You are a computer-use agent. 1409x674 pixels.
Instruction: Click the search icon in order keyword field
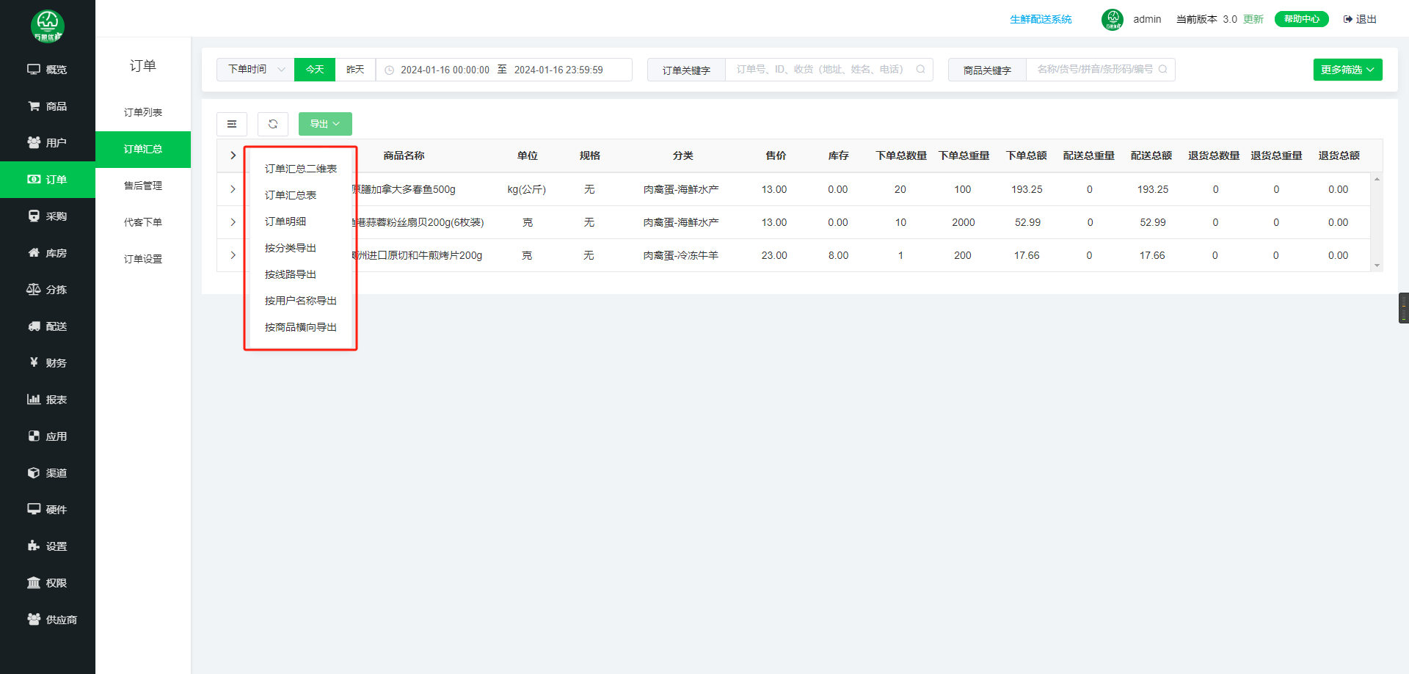coord(920,70)
